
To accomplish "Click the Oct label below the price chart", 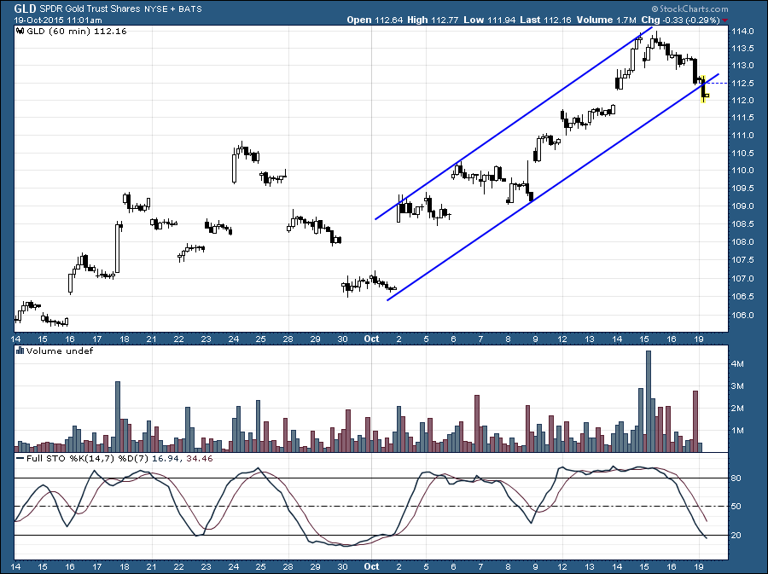I will point(371,338).
